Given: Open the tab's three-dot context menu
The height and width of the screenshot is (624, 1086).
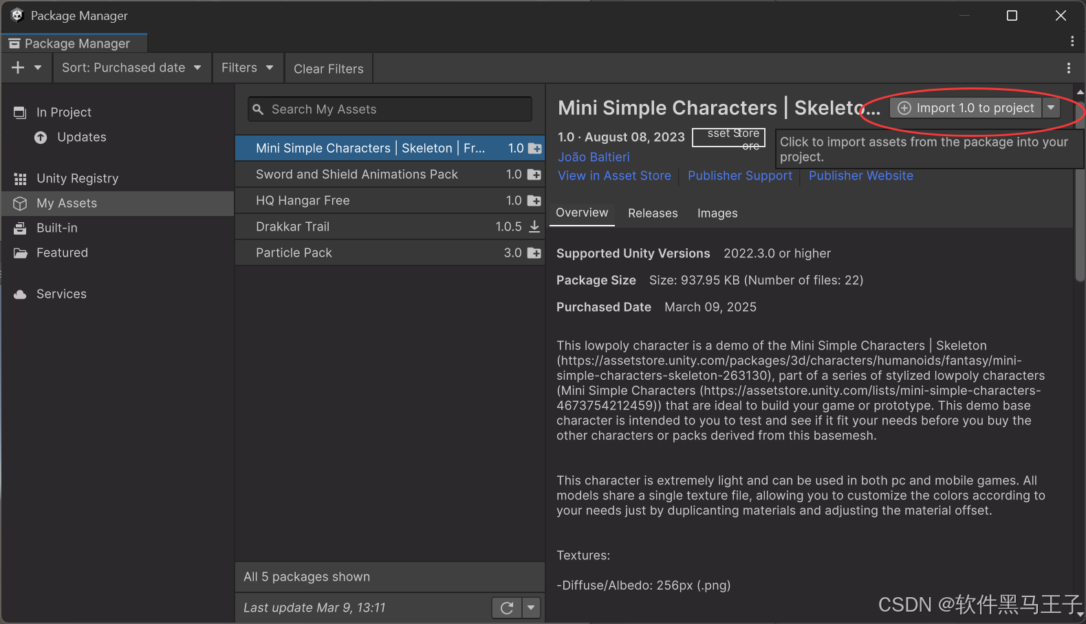Looking at the screenshot, I should pyautogui.click(x=1072, y=41).
